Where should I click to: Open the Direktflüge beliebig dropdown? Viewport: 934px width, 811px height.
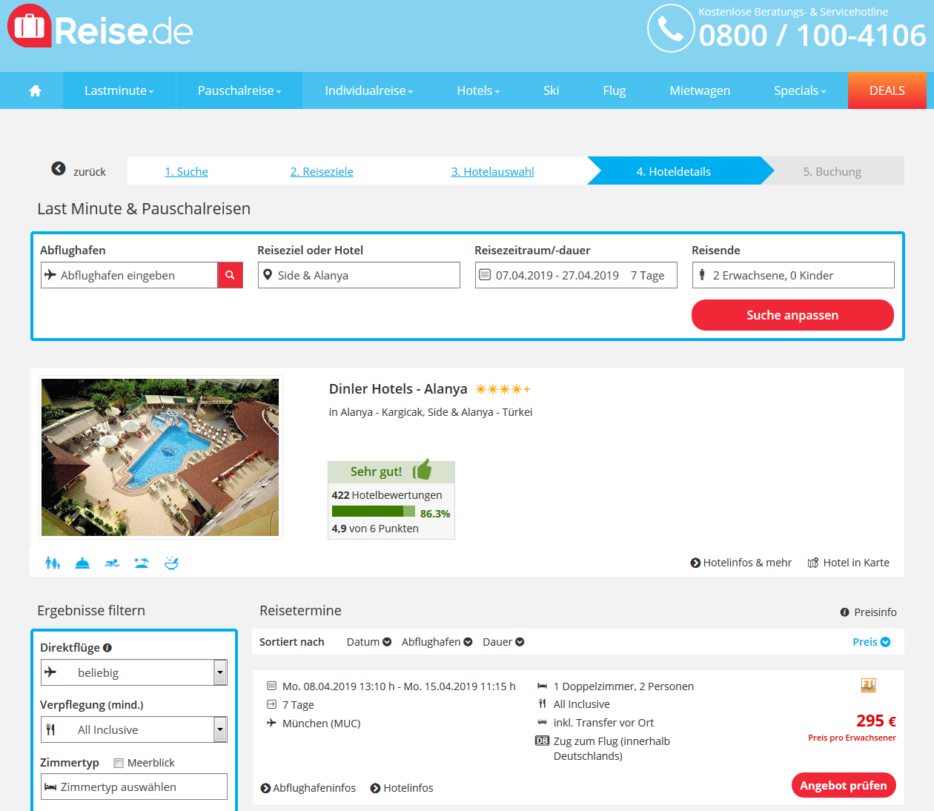pyautogui.click(x=134, y=672)
